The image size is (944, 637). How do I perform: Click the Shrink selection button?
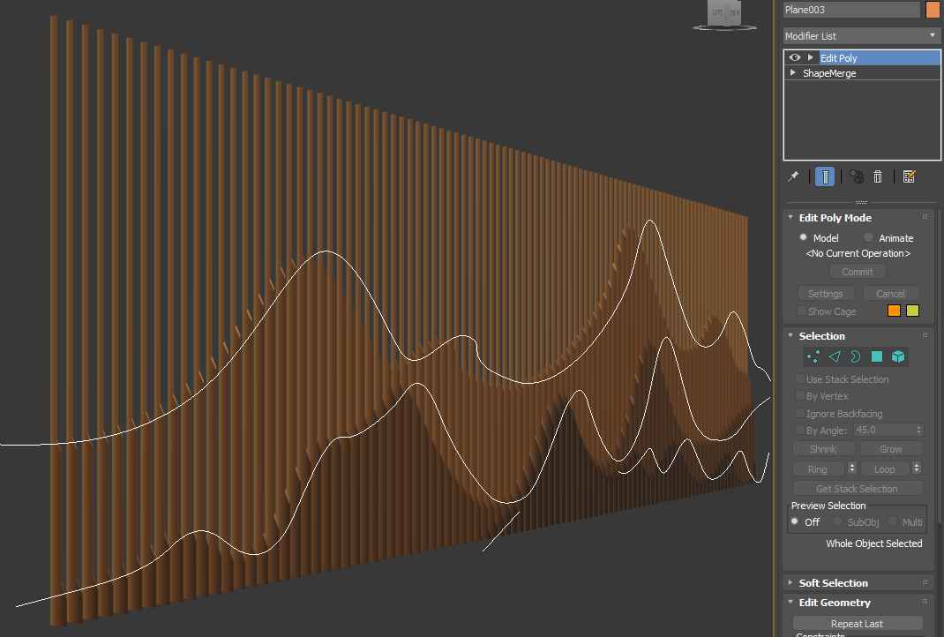[823, 448]
